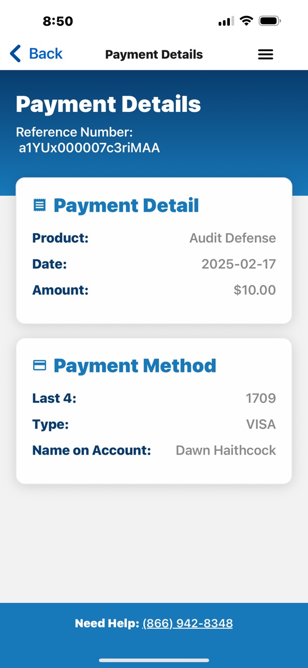This screenshot has width=308, height=668.
Task: Tap the 8:50 clock in status bar
Action: [x=57, y=21]
